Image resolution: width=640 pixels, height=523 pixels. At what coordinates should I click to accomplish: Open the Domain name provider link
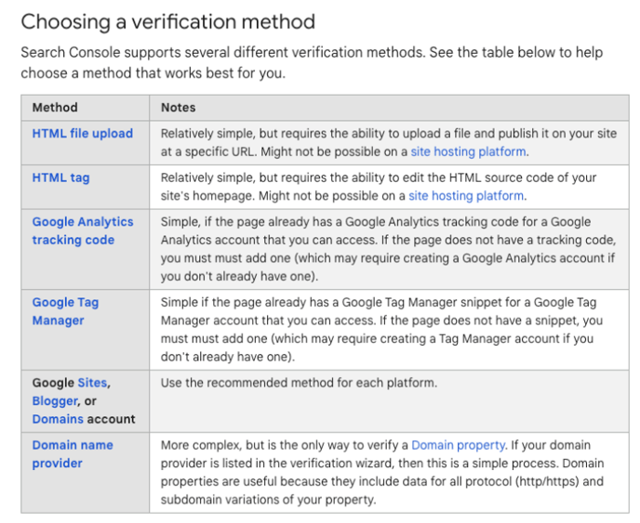coord(72,454)
